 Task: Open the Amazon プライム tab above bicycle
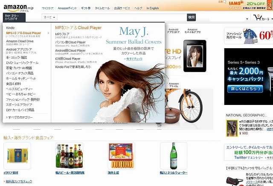coord(174,85)
